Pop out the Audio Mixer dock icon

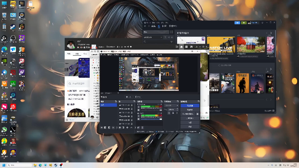tap(161, 102)
